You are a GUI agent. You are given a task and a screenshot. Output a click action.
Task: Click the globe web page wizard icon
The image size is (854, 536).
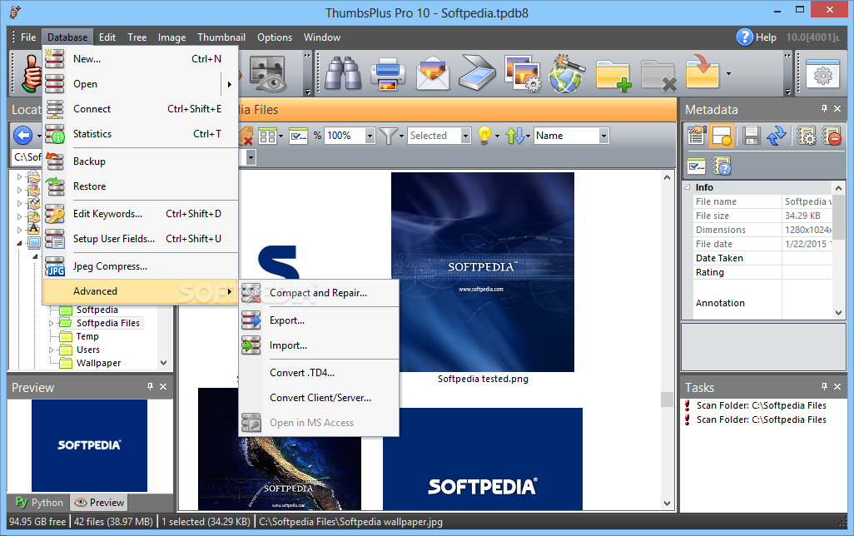pos(567,73)
